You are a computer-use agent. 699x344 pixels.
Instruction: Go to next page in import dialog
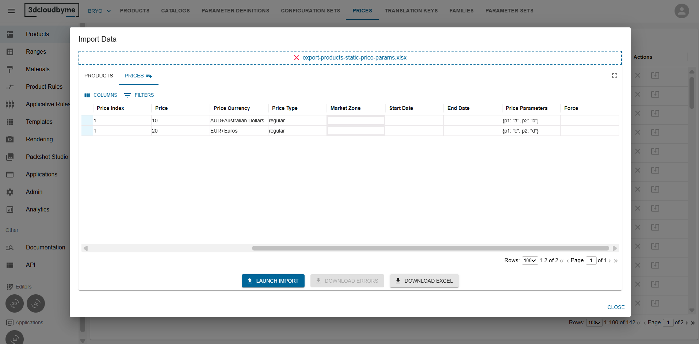[x=610, y=261]
